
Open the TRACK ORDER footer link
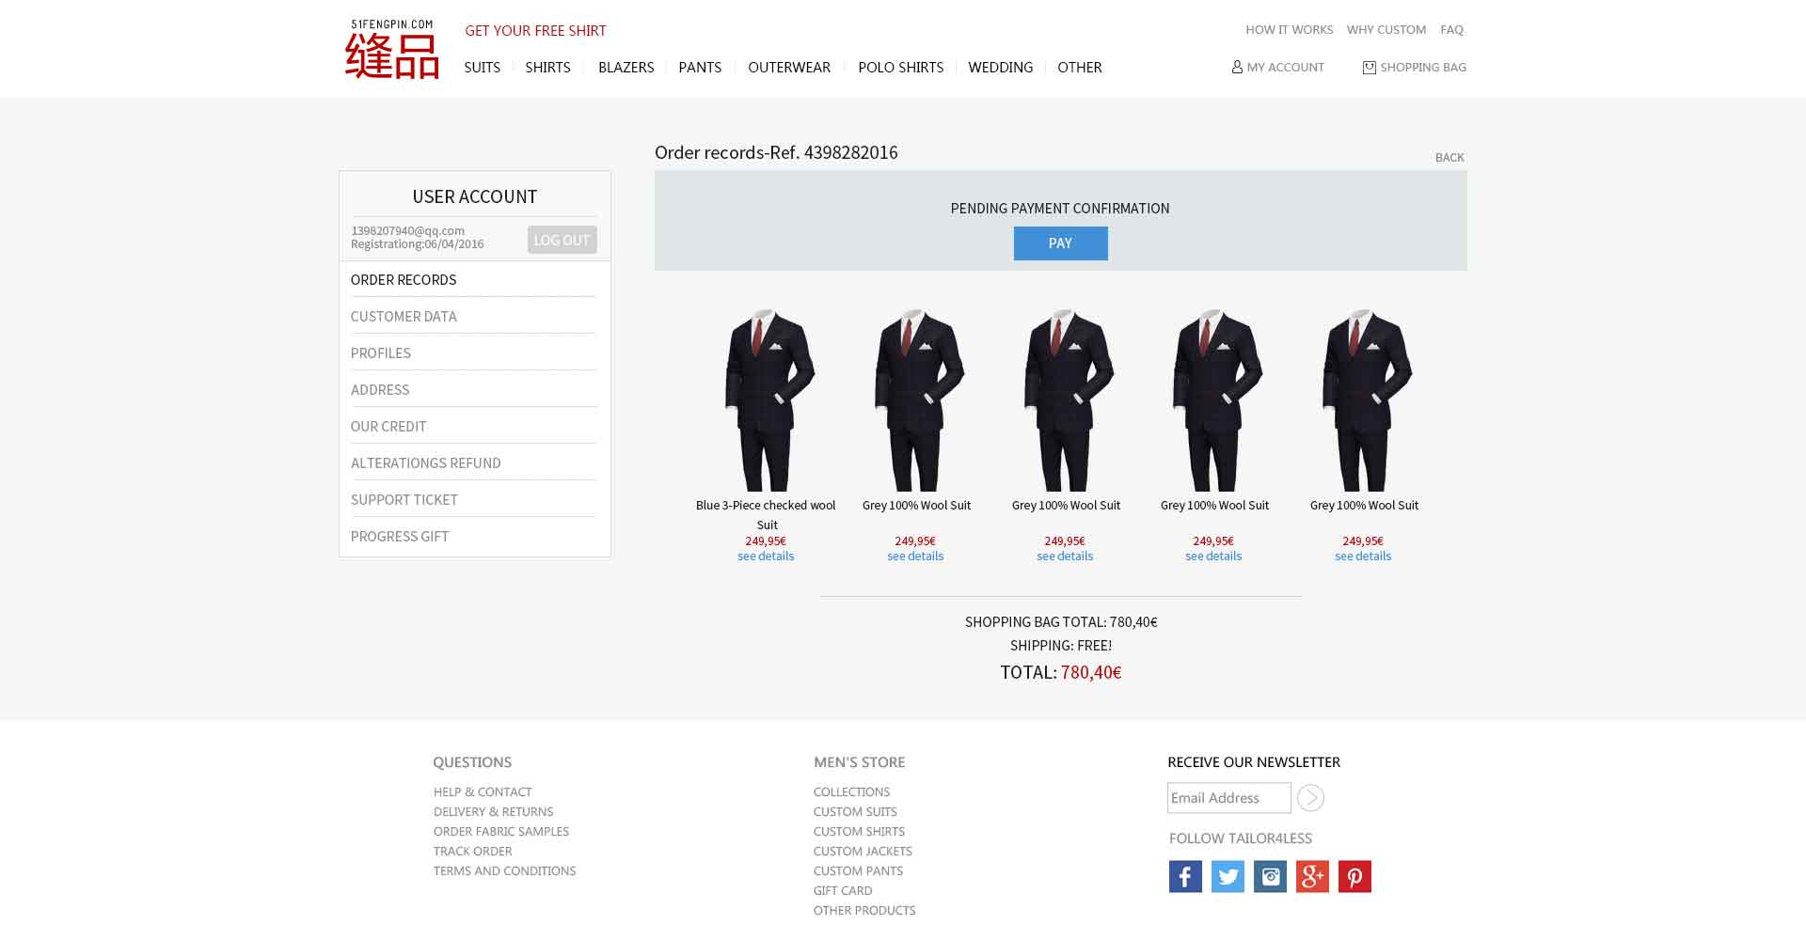pos(472,852)
